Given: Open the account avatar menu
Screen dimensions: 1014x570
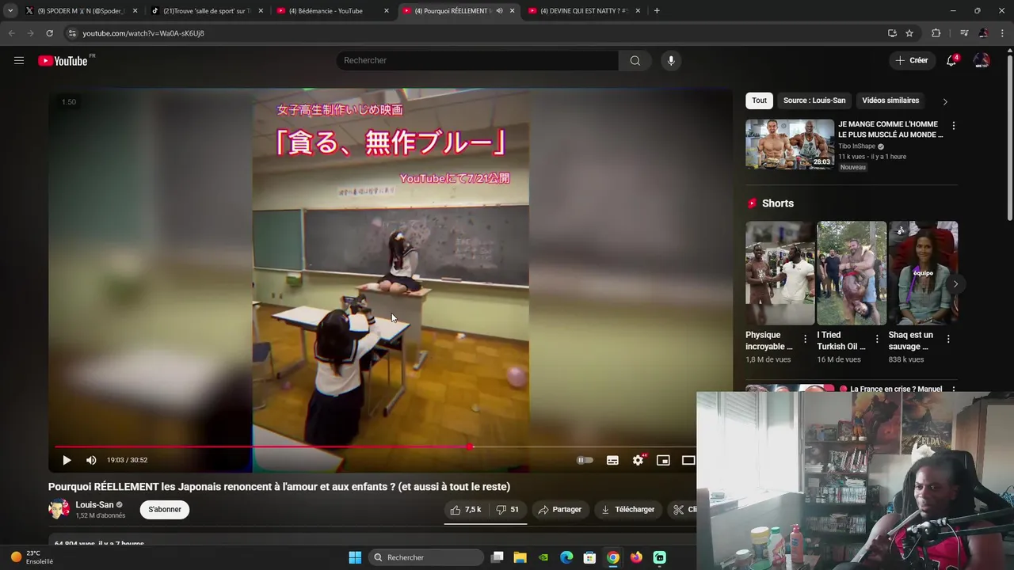Looking at the screenshot, I should click(982, 61).
